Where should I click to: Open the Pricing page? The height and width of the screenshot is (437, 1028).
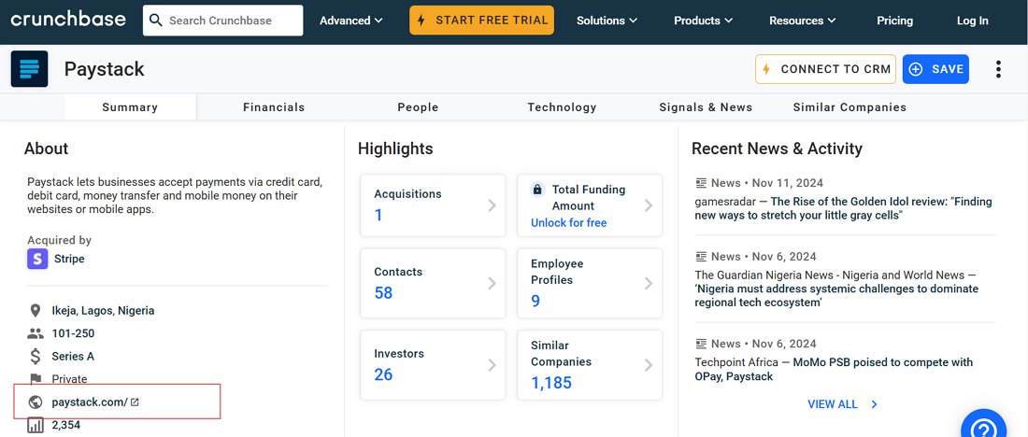coord(895,21)
